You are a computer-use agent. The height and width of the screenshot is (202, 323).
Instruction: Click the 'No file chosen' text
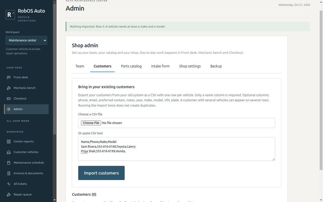point(112,123)
